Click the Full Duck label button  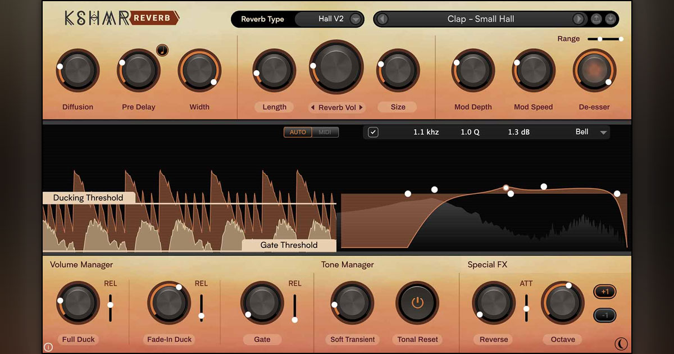[79, 339]
